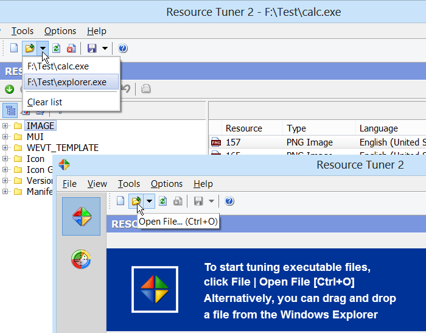
Task: Expand the IMAGE folder node
Action: pyautogui.click(x=5, y=125)
